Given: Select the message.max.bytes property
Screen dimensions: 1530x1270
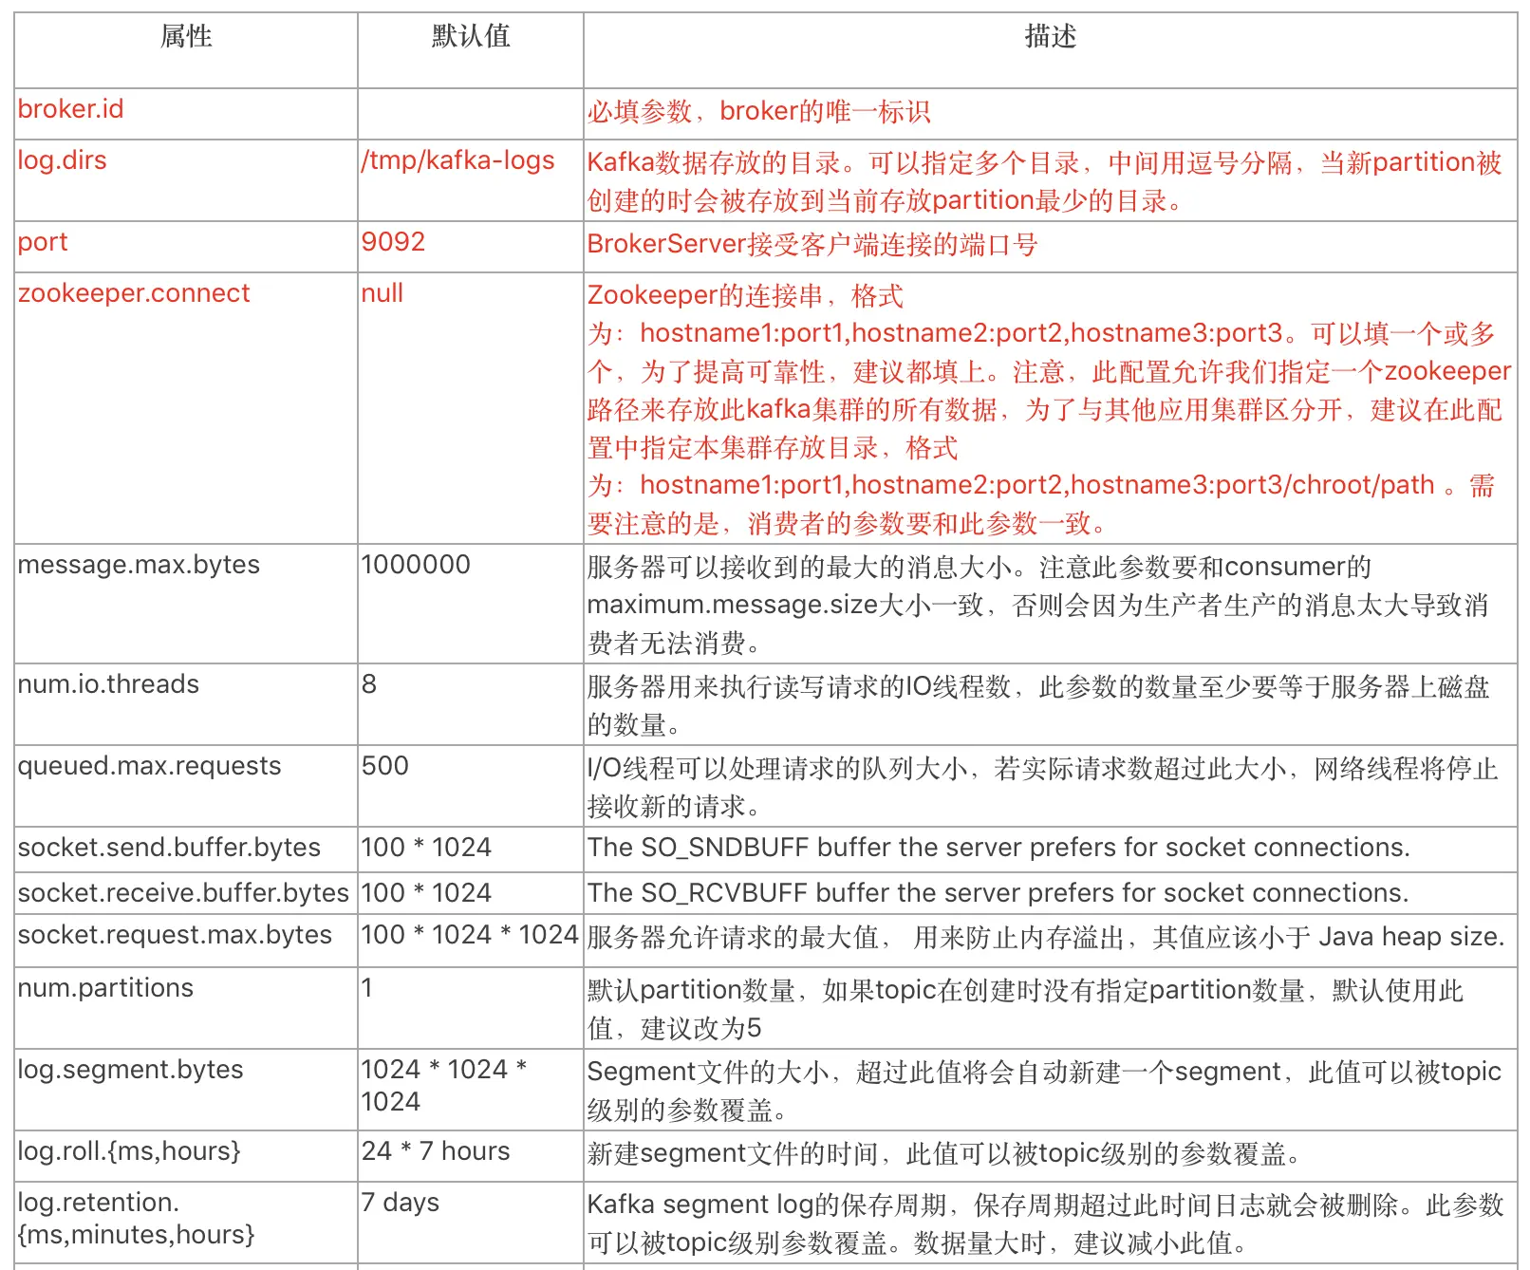Looking at the screenshot, I should click(x=139, y=565).
